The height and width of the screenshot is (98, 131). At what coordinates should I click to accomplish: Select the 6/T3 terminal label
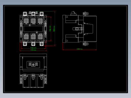40,34
